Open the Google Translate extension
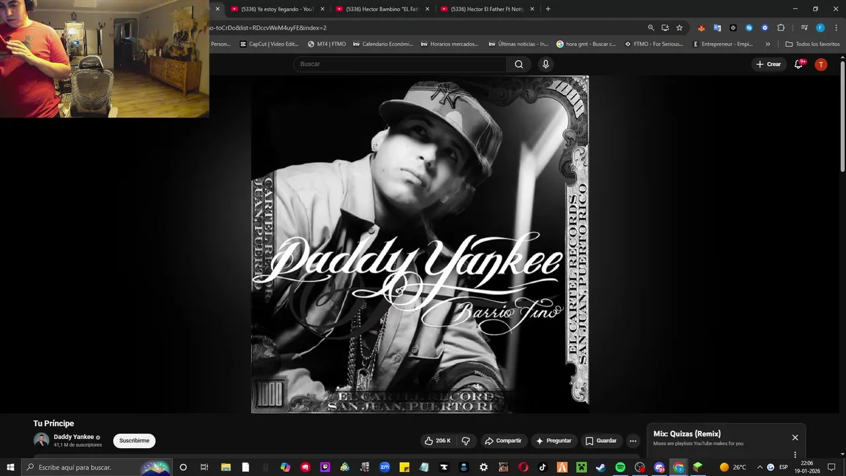846x476 pixels. click(717, 28)
